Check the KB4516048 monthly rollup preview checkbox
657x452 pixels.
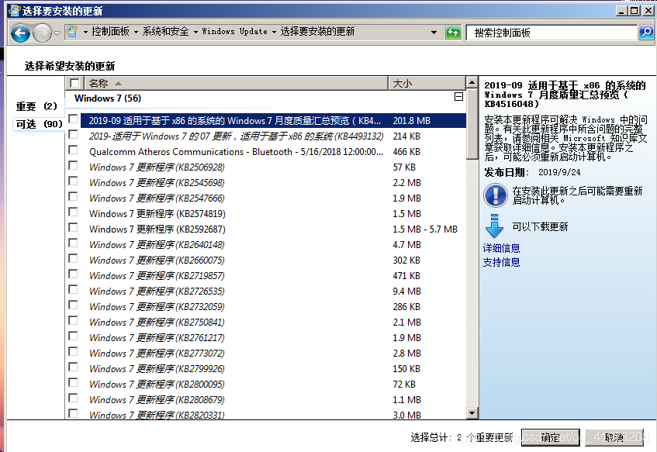(73, 119)
